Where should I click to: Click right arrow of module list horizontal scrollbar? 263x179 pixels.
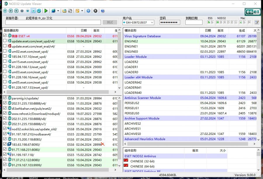click(x=254, y=144)
